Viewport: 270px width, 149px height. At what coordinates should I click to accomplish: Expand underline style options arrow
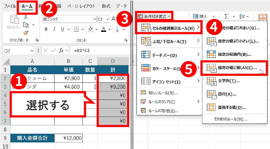click(x=69, y=29)
